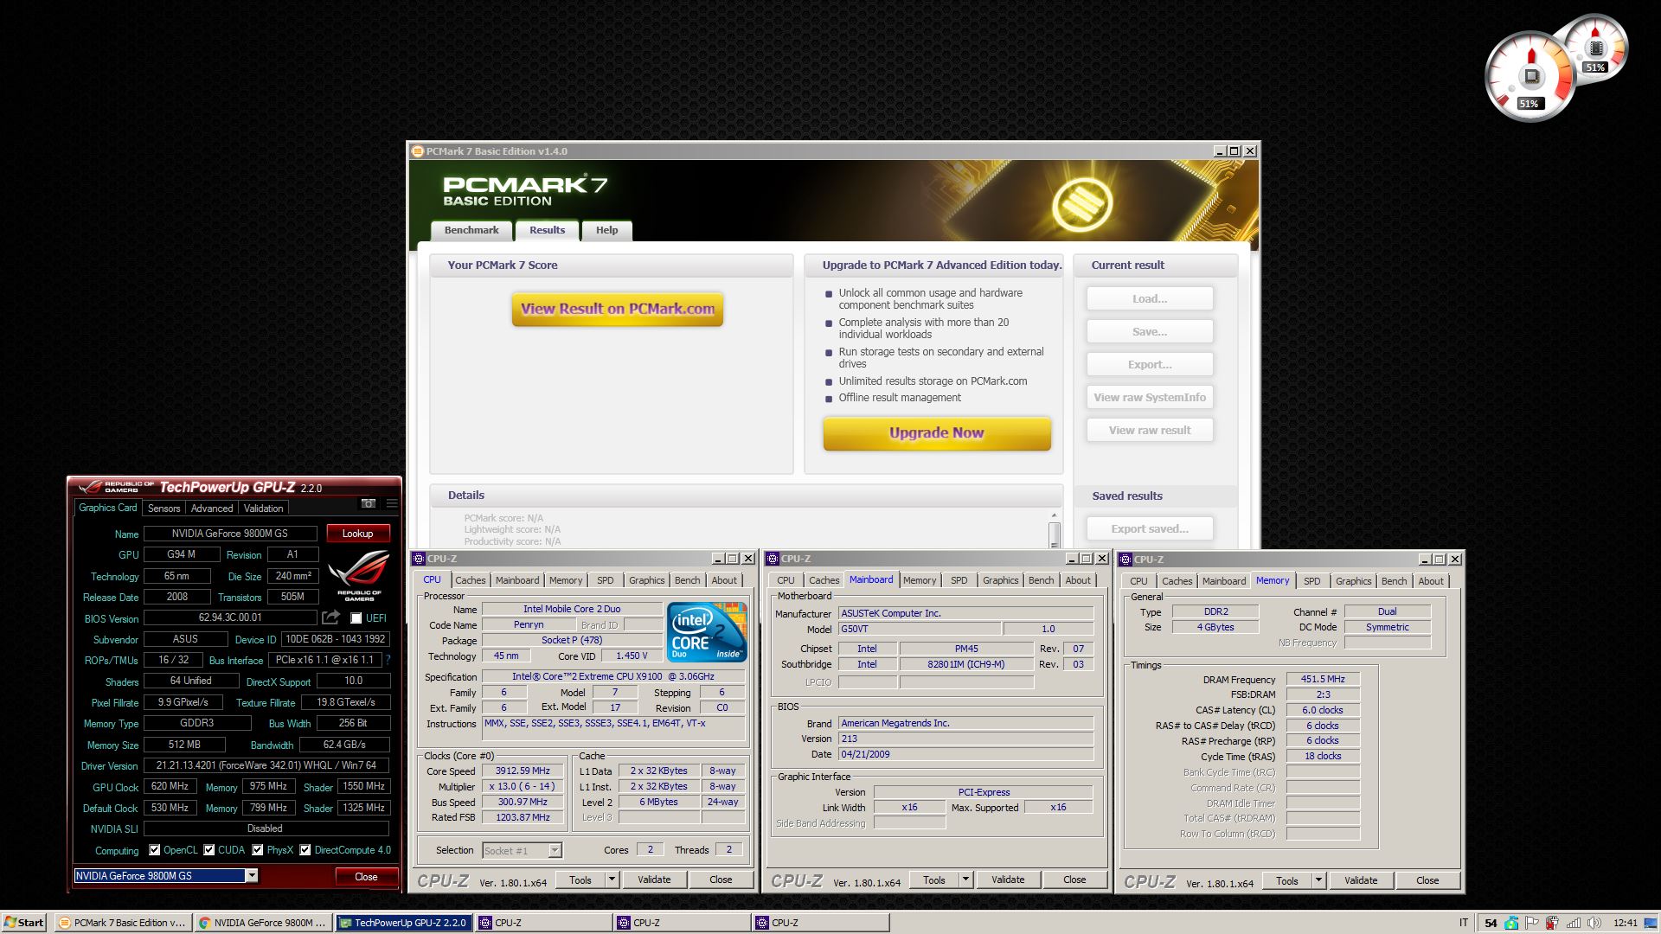Open the Graphics tab in the Memory CPU-Z window
This screenshot has width=1661, height=934.
pos(1353,581)
